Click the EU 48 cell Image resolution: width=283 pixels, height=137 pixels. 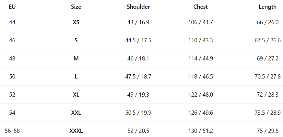[x=12, y=58]
